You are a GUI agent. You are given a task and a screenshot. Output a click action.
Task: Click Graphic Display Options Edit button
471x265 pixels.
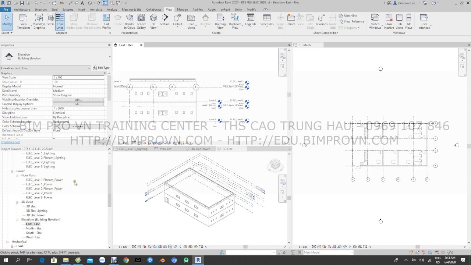(78, 104)
